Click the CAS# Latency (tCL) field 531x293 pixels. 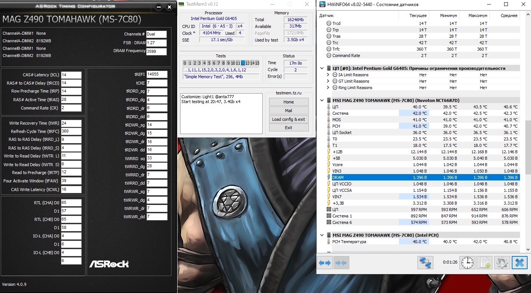pyautogui.click(x=71, y=75)
